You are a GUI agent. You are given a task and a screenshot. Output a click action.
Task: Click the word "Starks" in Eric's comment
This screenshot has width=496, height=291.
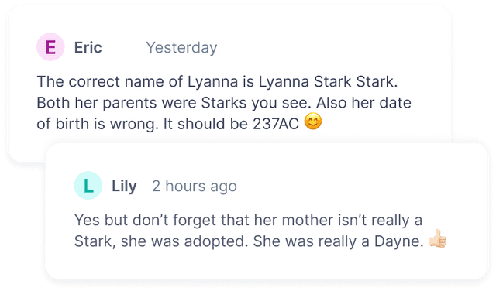tap(225, 103)
